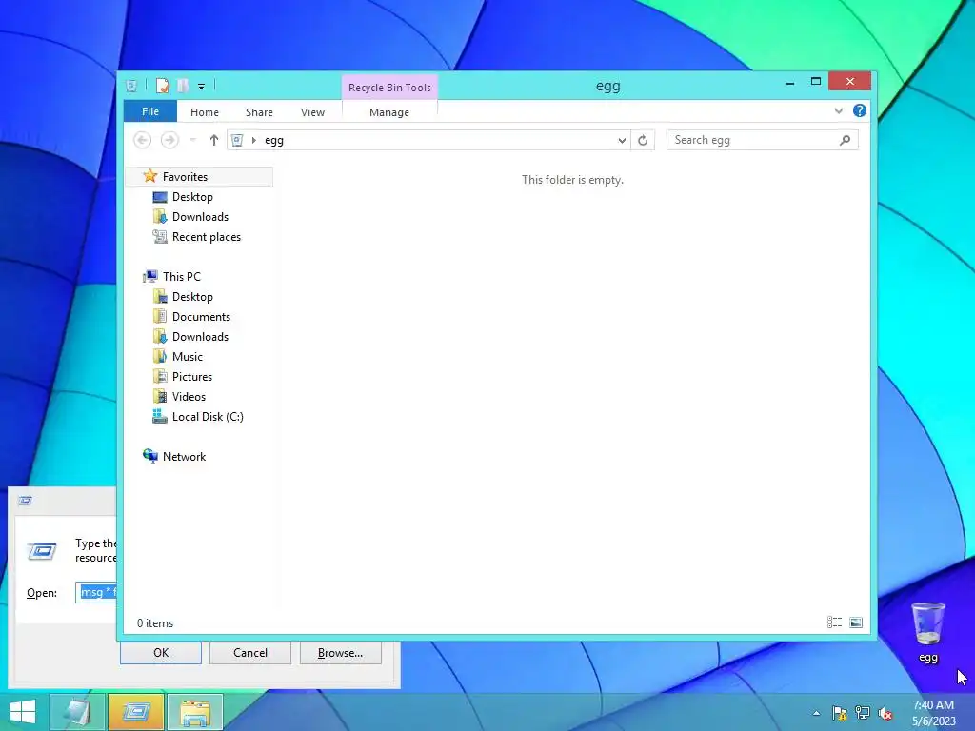Click the network tray icon
Image resolution: width=975 pixels, height=731 pixels.
coord(863,713)
